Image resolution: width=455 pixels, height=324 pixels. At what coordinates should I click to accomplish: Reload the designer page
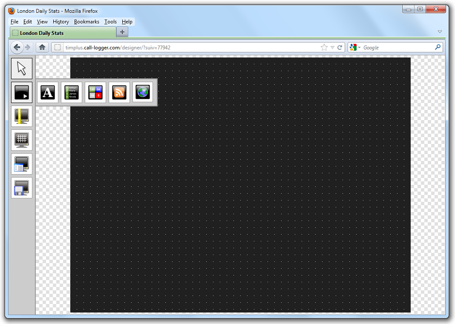click(x=340, y=47)
